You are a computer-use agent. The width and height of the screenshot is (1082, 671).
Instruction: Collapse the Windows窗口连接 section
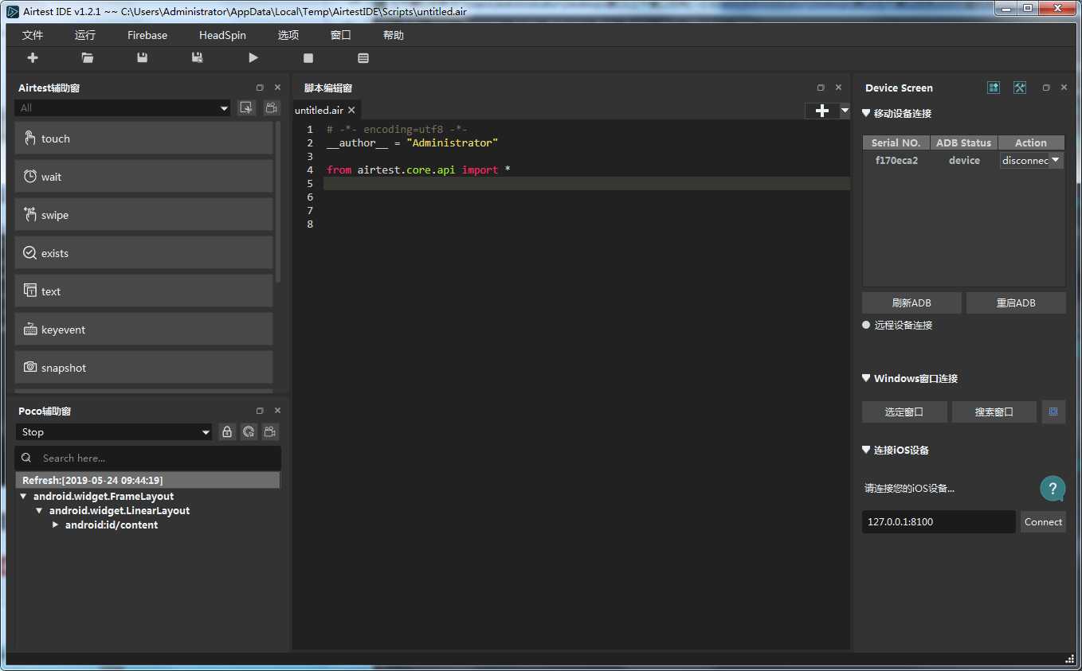[x=866, y=378]
